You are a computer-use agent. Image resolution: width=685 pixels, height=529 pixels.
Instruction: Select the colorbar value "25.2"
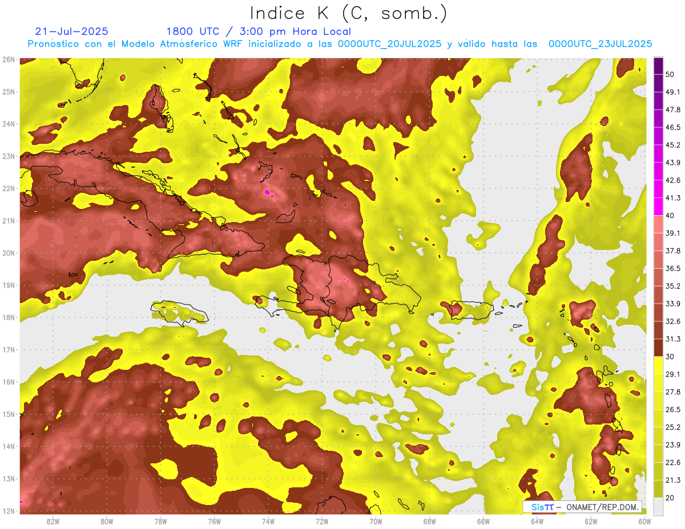pos(672,427)
